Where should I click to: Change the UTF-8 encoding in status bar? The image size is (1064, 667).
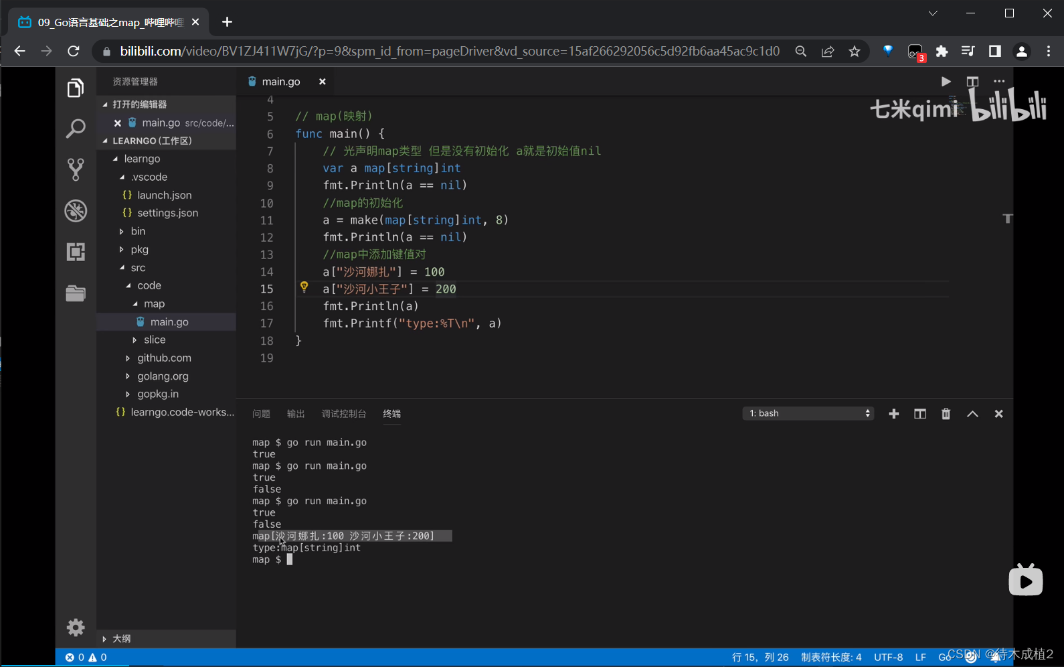pyautogui.click(x=888, y=658)
